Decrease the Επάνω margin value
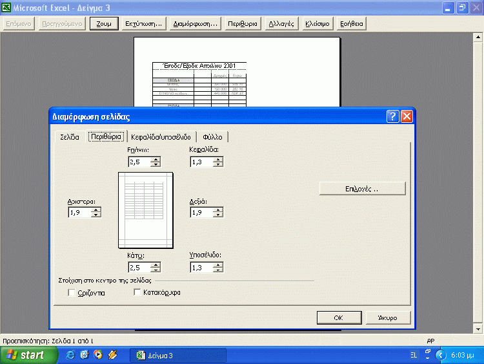Screen dimensions: 484x364 [156, 164]
